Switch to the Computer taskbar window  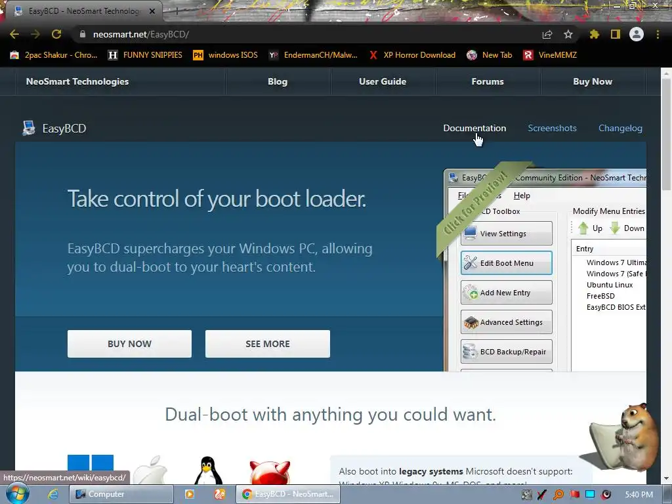pos(121,494)
